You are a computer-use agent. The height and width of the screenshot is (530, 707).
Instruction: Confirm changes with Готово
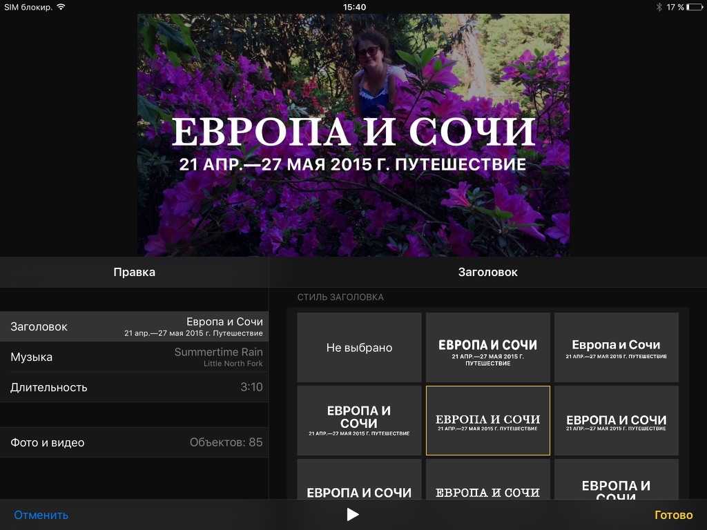click(x=673, y=515)
